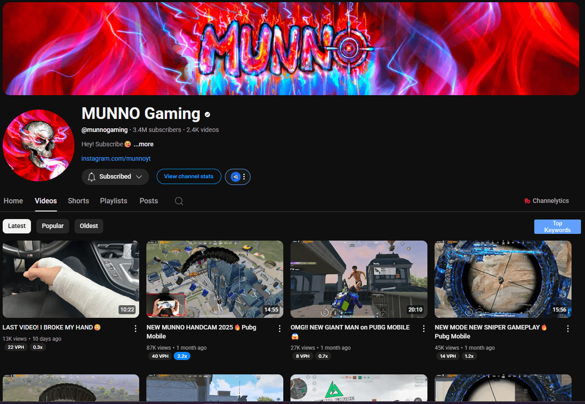Viewport: 585px width, 404px height.
Task: Open options menu for LAST VIDEO video
Action: 136,329
